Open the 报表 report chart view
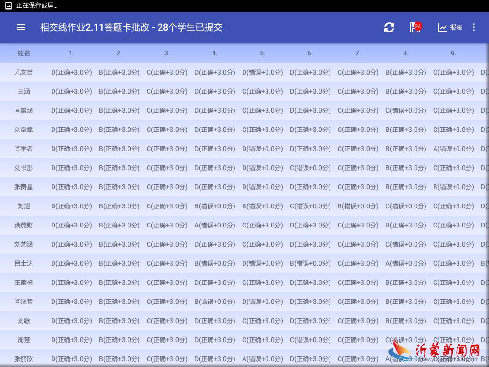This screenshot has width=489, height=367. (449, 28)
